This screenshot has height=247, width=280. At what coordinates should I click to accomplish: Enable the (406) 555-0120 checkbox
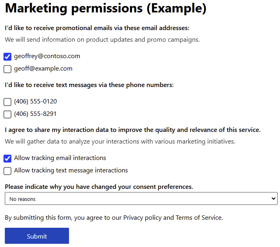point(7,102)
